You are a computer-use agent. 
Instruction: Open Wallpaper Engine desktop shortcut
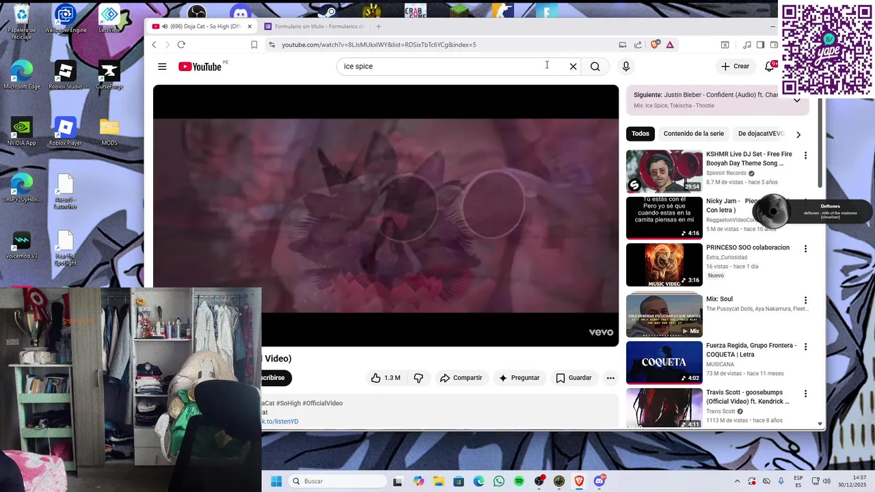65,18
